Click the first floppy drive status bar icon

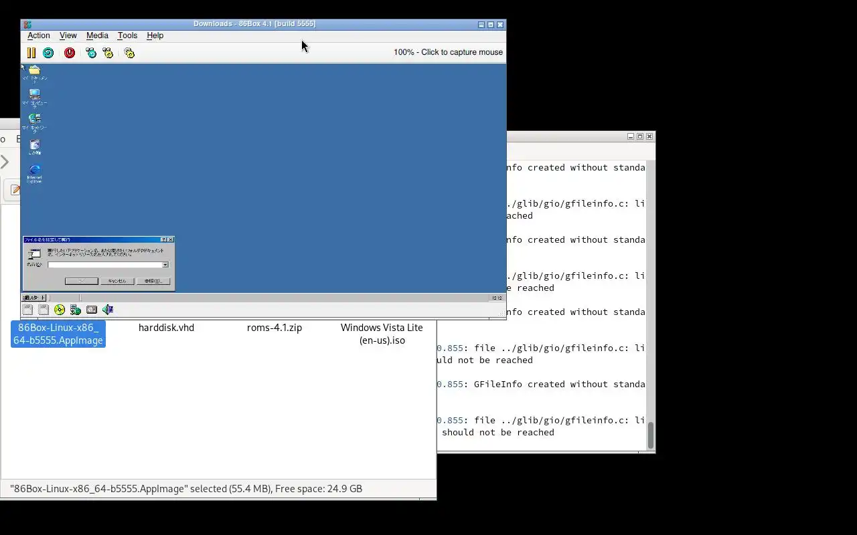[x=27, y=310]
